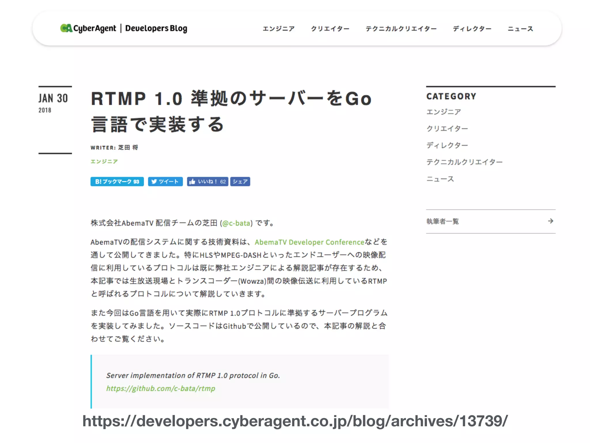Click the arrow beside 執筆者一覧

tap(551, 221)
